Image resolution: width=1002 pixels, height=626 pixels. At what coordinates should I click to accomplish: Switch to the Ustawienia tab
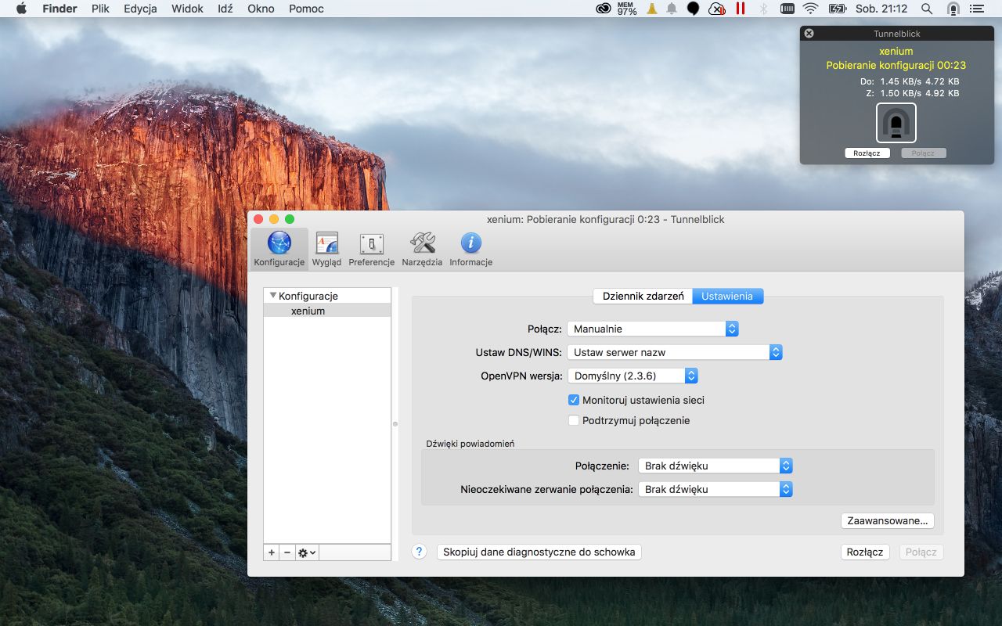tap(727, 296)
